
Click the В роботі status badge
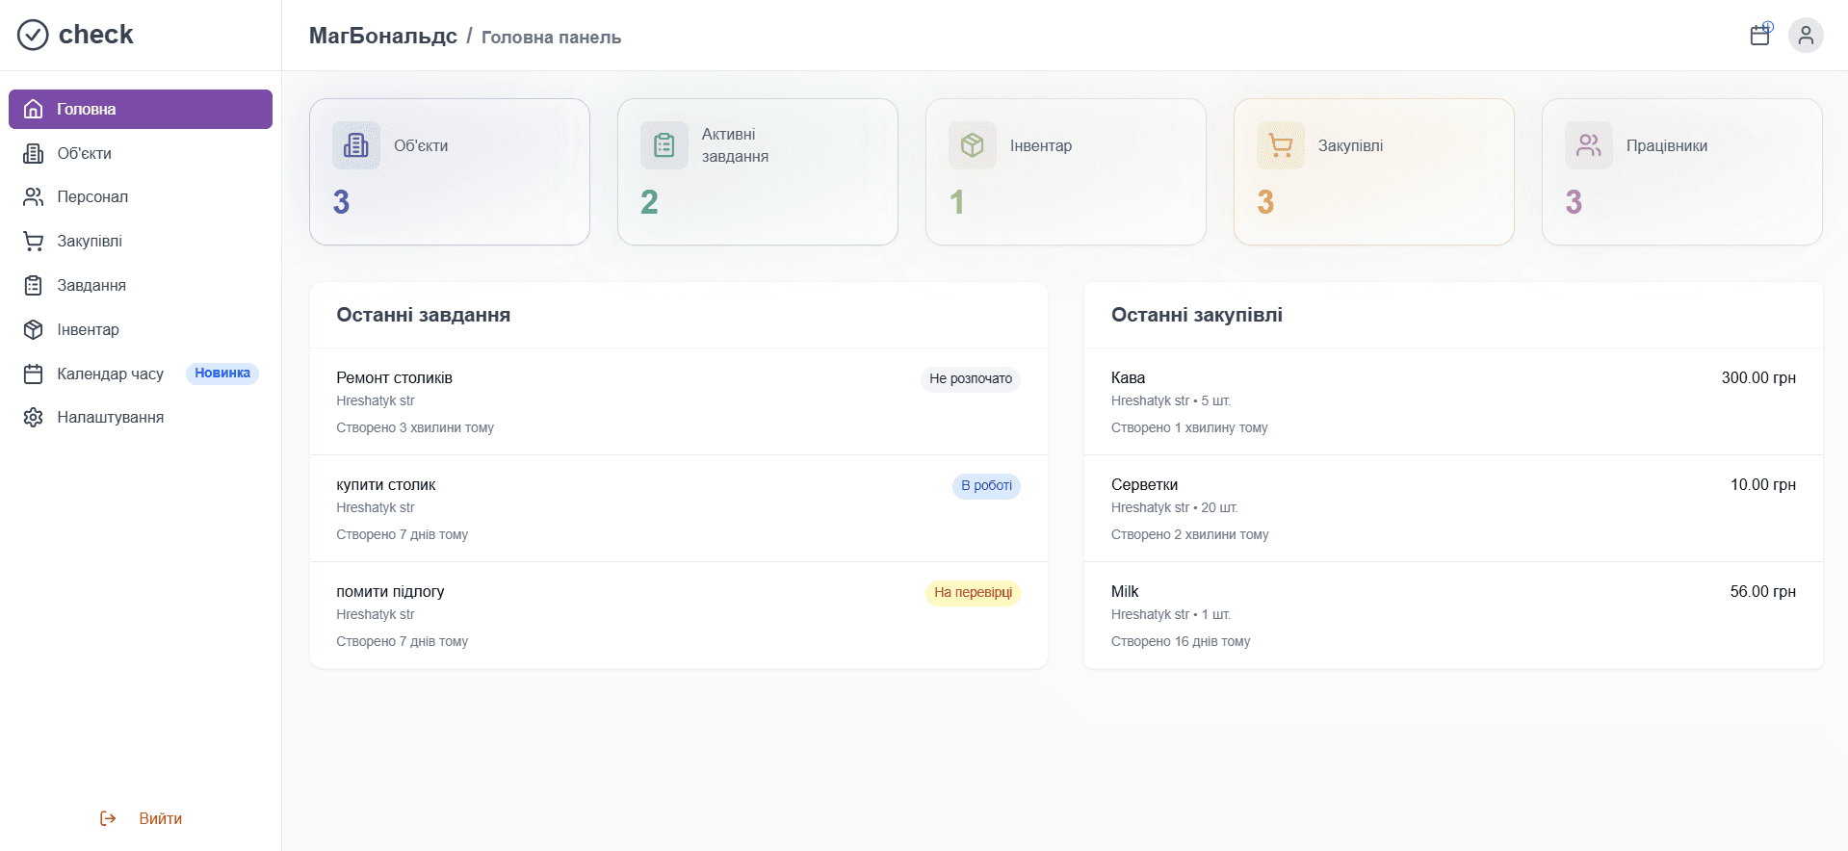point(986,486)
